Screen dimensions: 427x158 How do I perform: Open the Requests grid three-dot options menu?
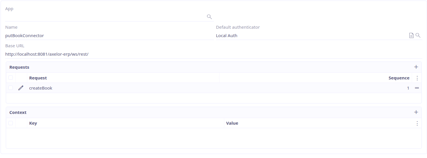pos(417,78)
